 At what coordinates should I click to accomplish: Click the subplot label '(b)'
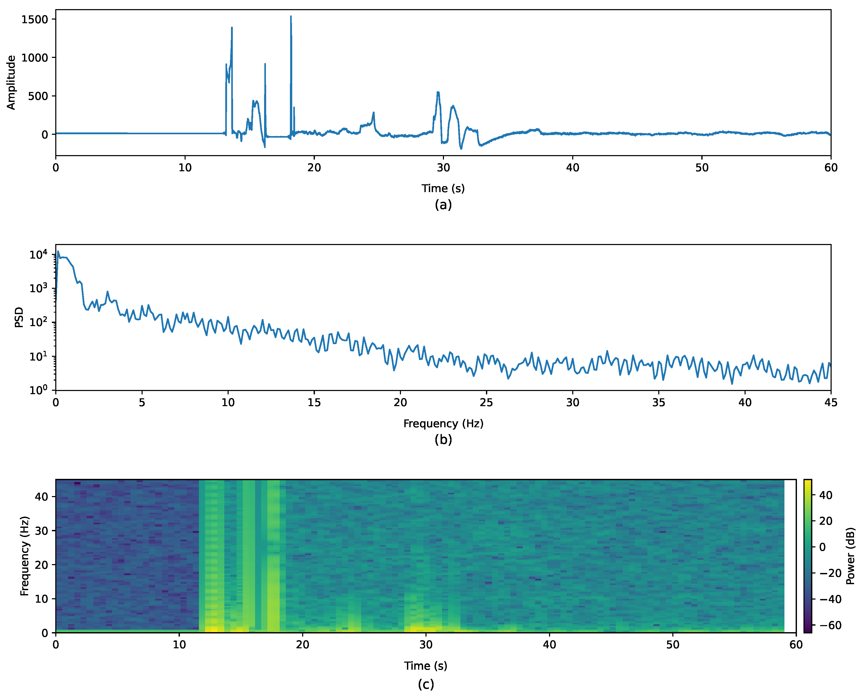(443, 440)
